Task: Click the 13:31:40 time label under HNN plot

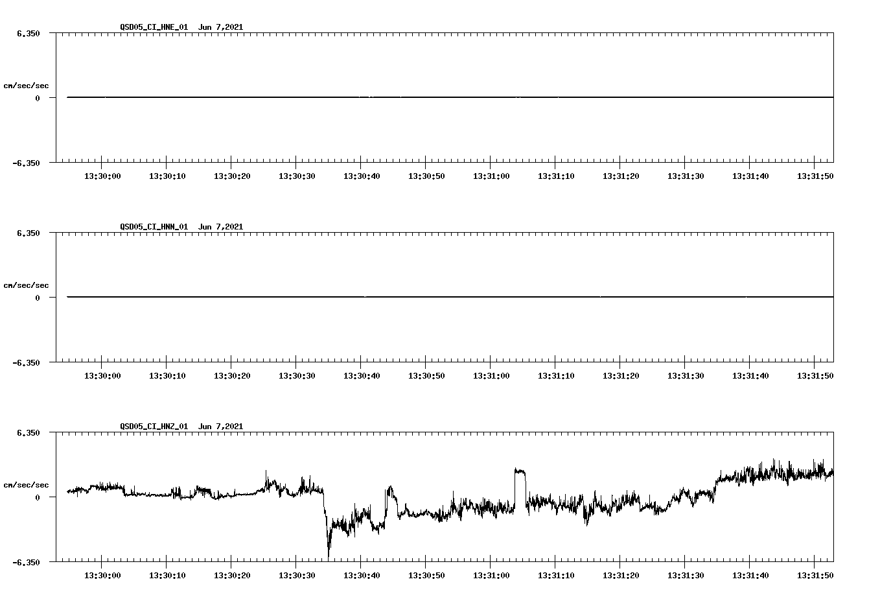Action: click(750, 376)
